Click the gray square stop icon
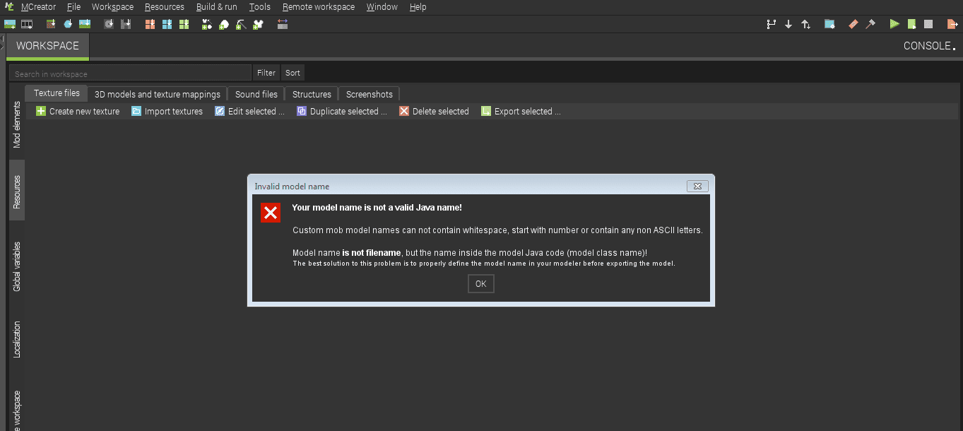 [x=928, y=24]
